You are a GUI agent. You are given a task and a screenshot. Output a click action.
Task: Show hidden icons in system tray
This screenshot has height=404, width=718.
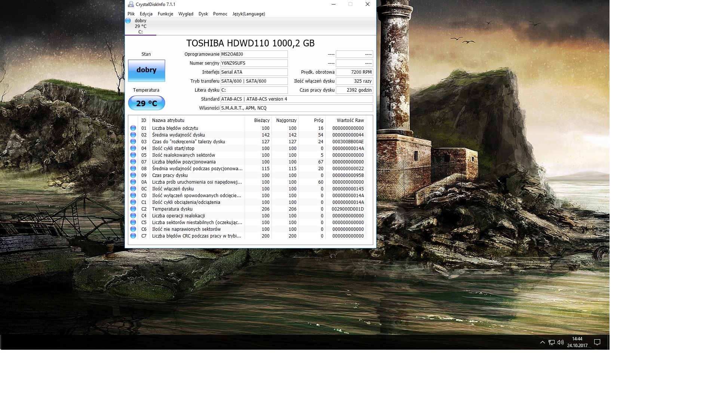click(x=542, y=342)
